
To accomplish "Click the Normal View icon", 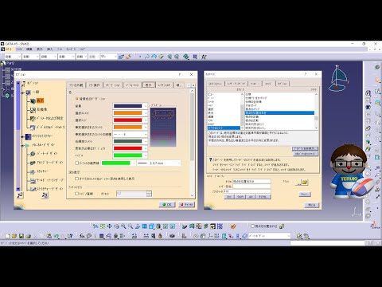I will click(x=138, y=226).
